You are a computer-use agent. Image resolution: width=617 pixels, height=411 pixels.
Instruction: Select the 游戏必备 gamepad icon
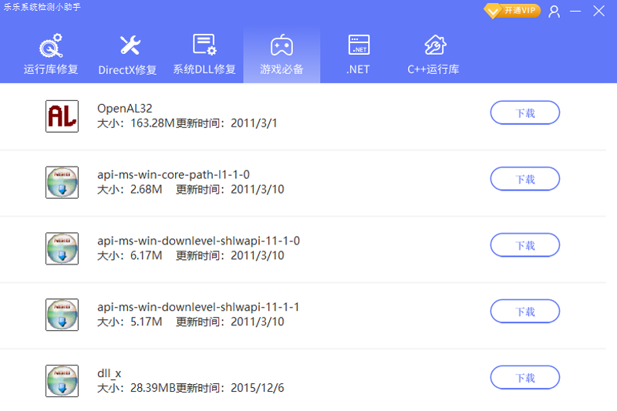tap(282, 45)
